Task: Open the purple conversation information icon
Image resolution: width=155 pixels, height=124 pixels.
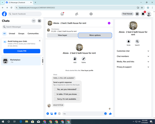Action: coord(109,23)
